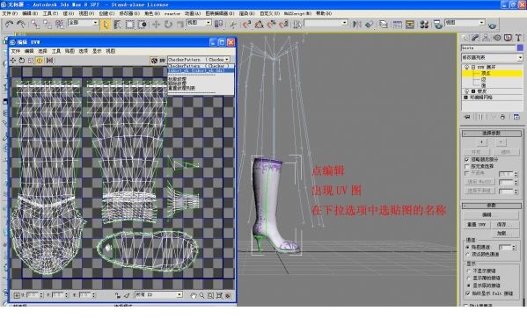527x318 pixels.
Task: Click Scale tool in Edit UVW toolbar
Action: pos(31,61)
